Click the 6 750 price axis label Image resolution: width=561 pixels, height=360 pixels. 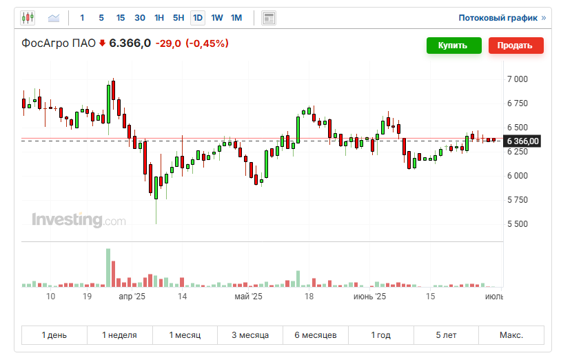click(x=518, y=103)
